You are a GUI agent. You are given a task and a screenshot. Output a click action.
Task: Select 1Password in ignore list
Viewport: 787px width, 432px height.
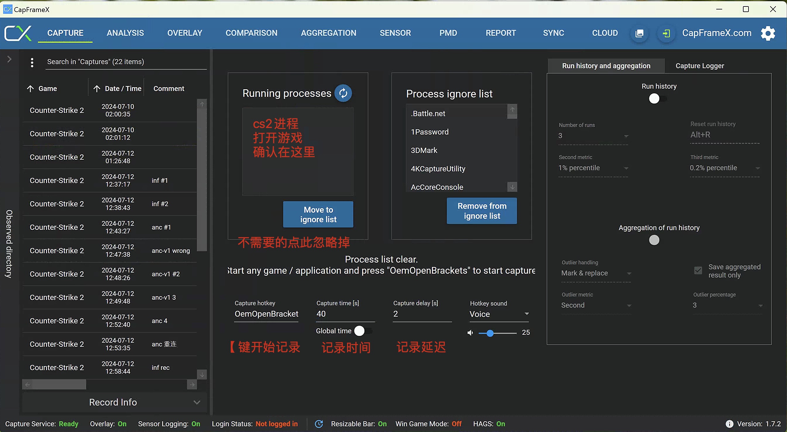pos(457,132)
